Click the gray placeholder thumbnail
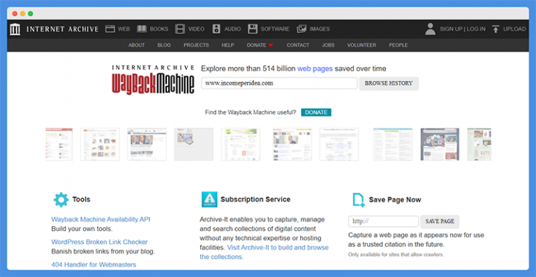Screen dimensions: 536x277 [x=194, y=144]
